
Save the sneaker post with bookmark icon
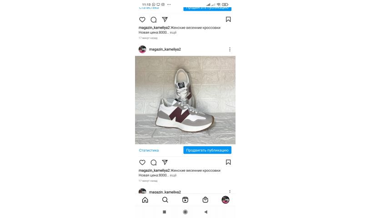(x=228, y=162)
